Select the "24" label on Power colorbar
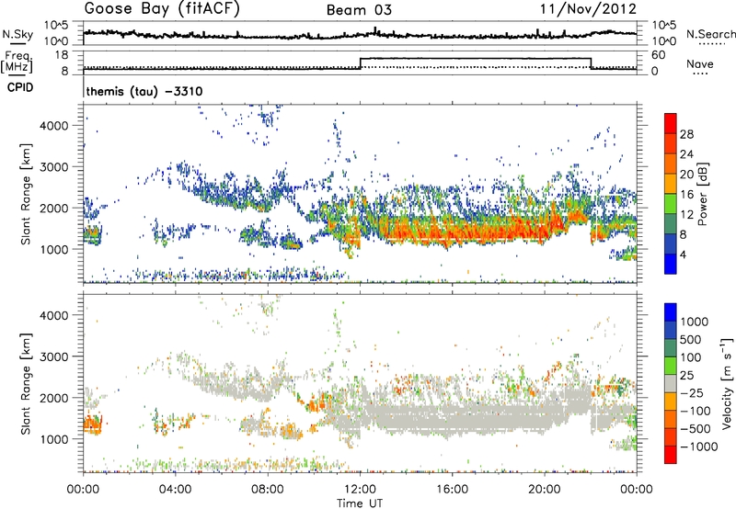The width and height of the screenshot is (736, 509). tap(686, 154)
